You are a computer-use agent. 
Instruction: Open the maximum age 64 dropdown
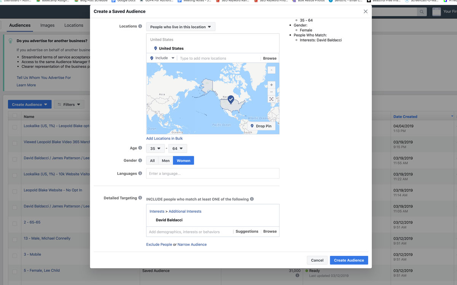pyautogui.click(x=177, y=149)
